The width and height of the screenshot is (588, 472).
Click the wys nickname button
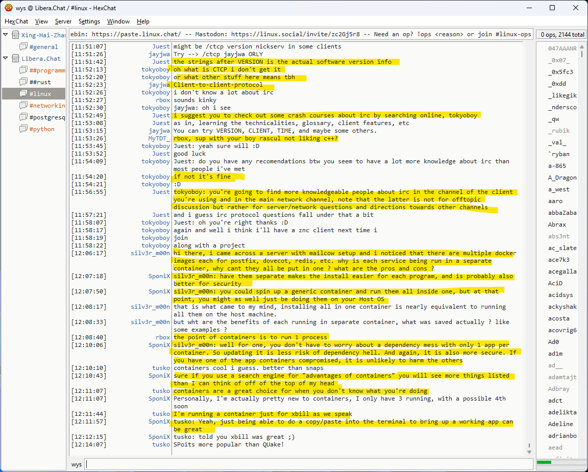tap(77, 464)
